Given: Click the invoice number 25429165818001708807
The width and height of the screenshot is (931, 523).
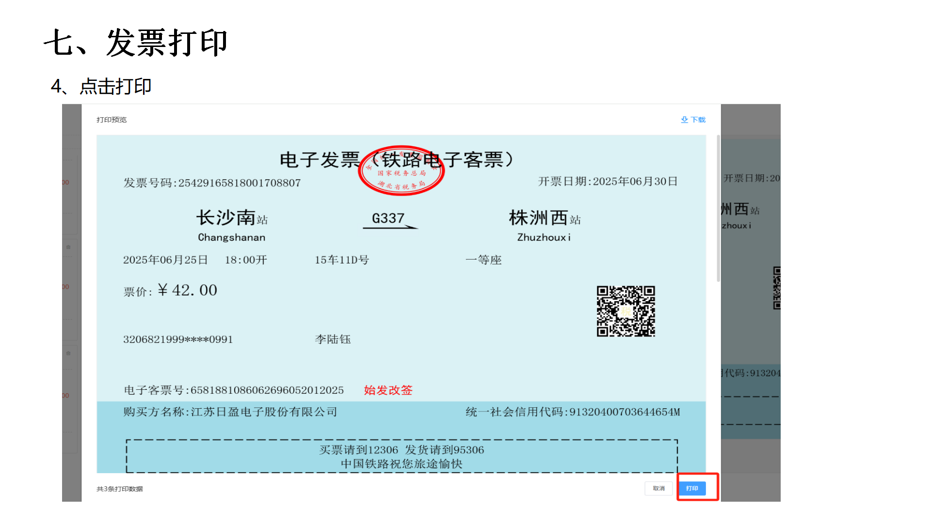Looking at the screenshot, I should click(x=239, y=183).
